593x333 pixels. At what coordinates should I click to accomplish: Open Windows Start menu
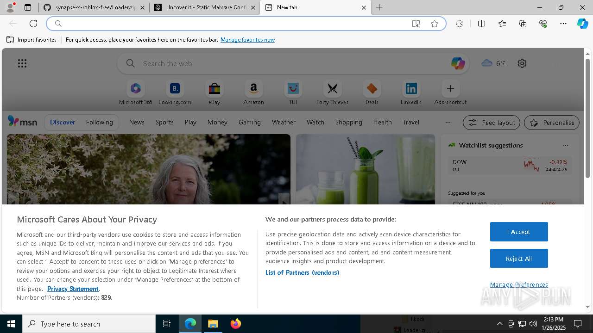11,324
